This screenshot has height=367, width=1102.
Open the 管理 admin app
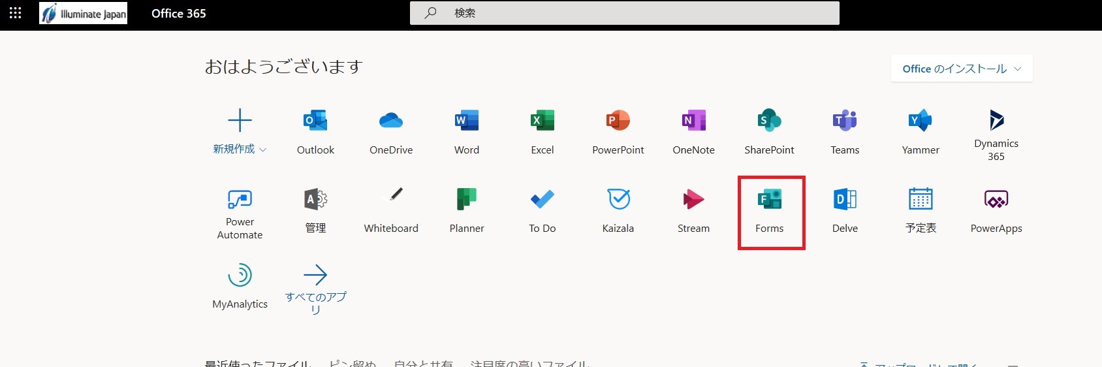tap(315, 210)
